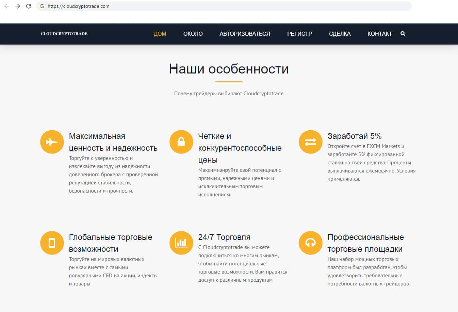This screenshot has width=458, height=312.
Task: Click the headset icon beside Профессиональные площадки
Action: click(x=310, y=243)
